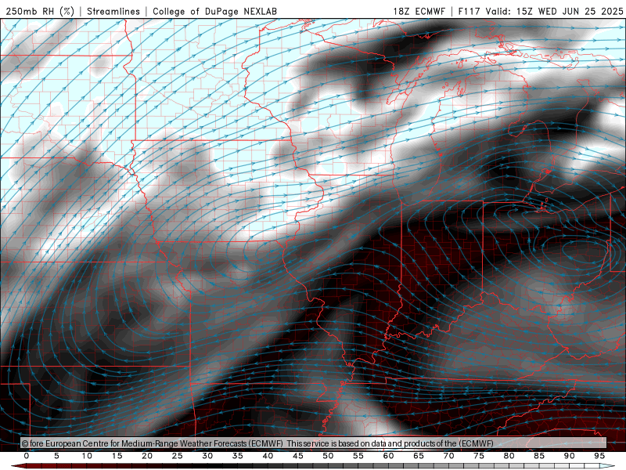Click the '15' colorbar tick label
This screenshot has width=626, height=470.
click(x=117, y=456)
